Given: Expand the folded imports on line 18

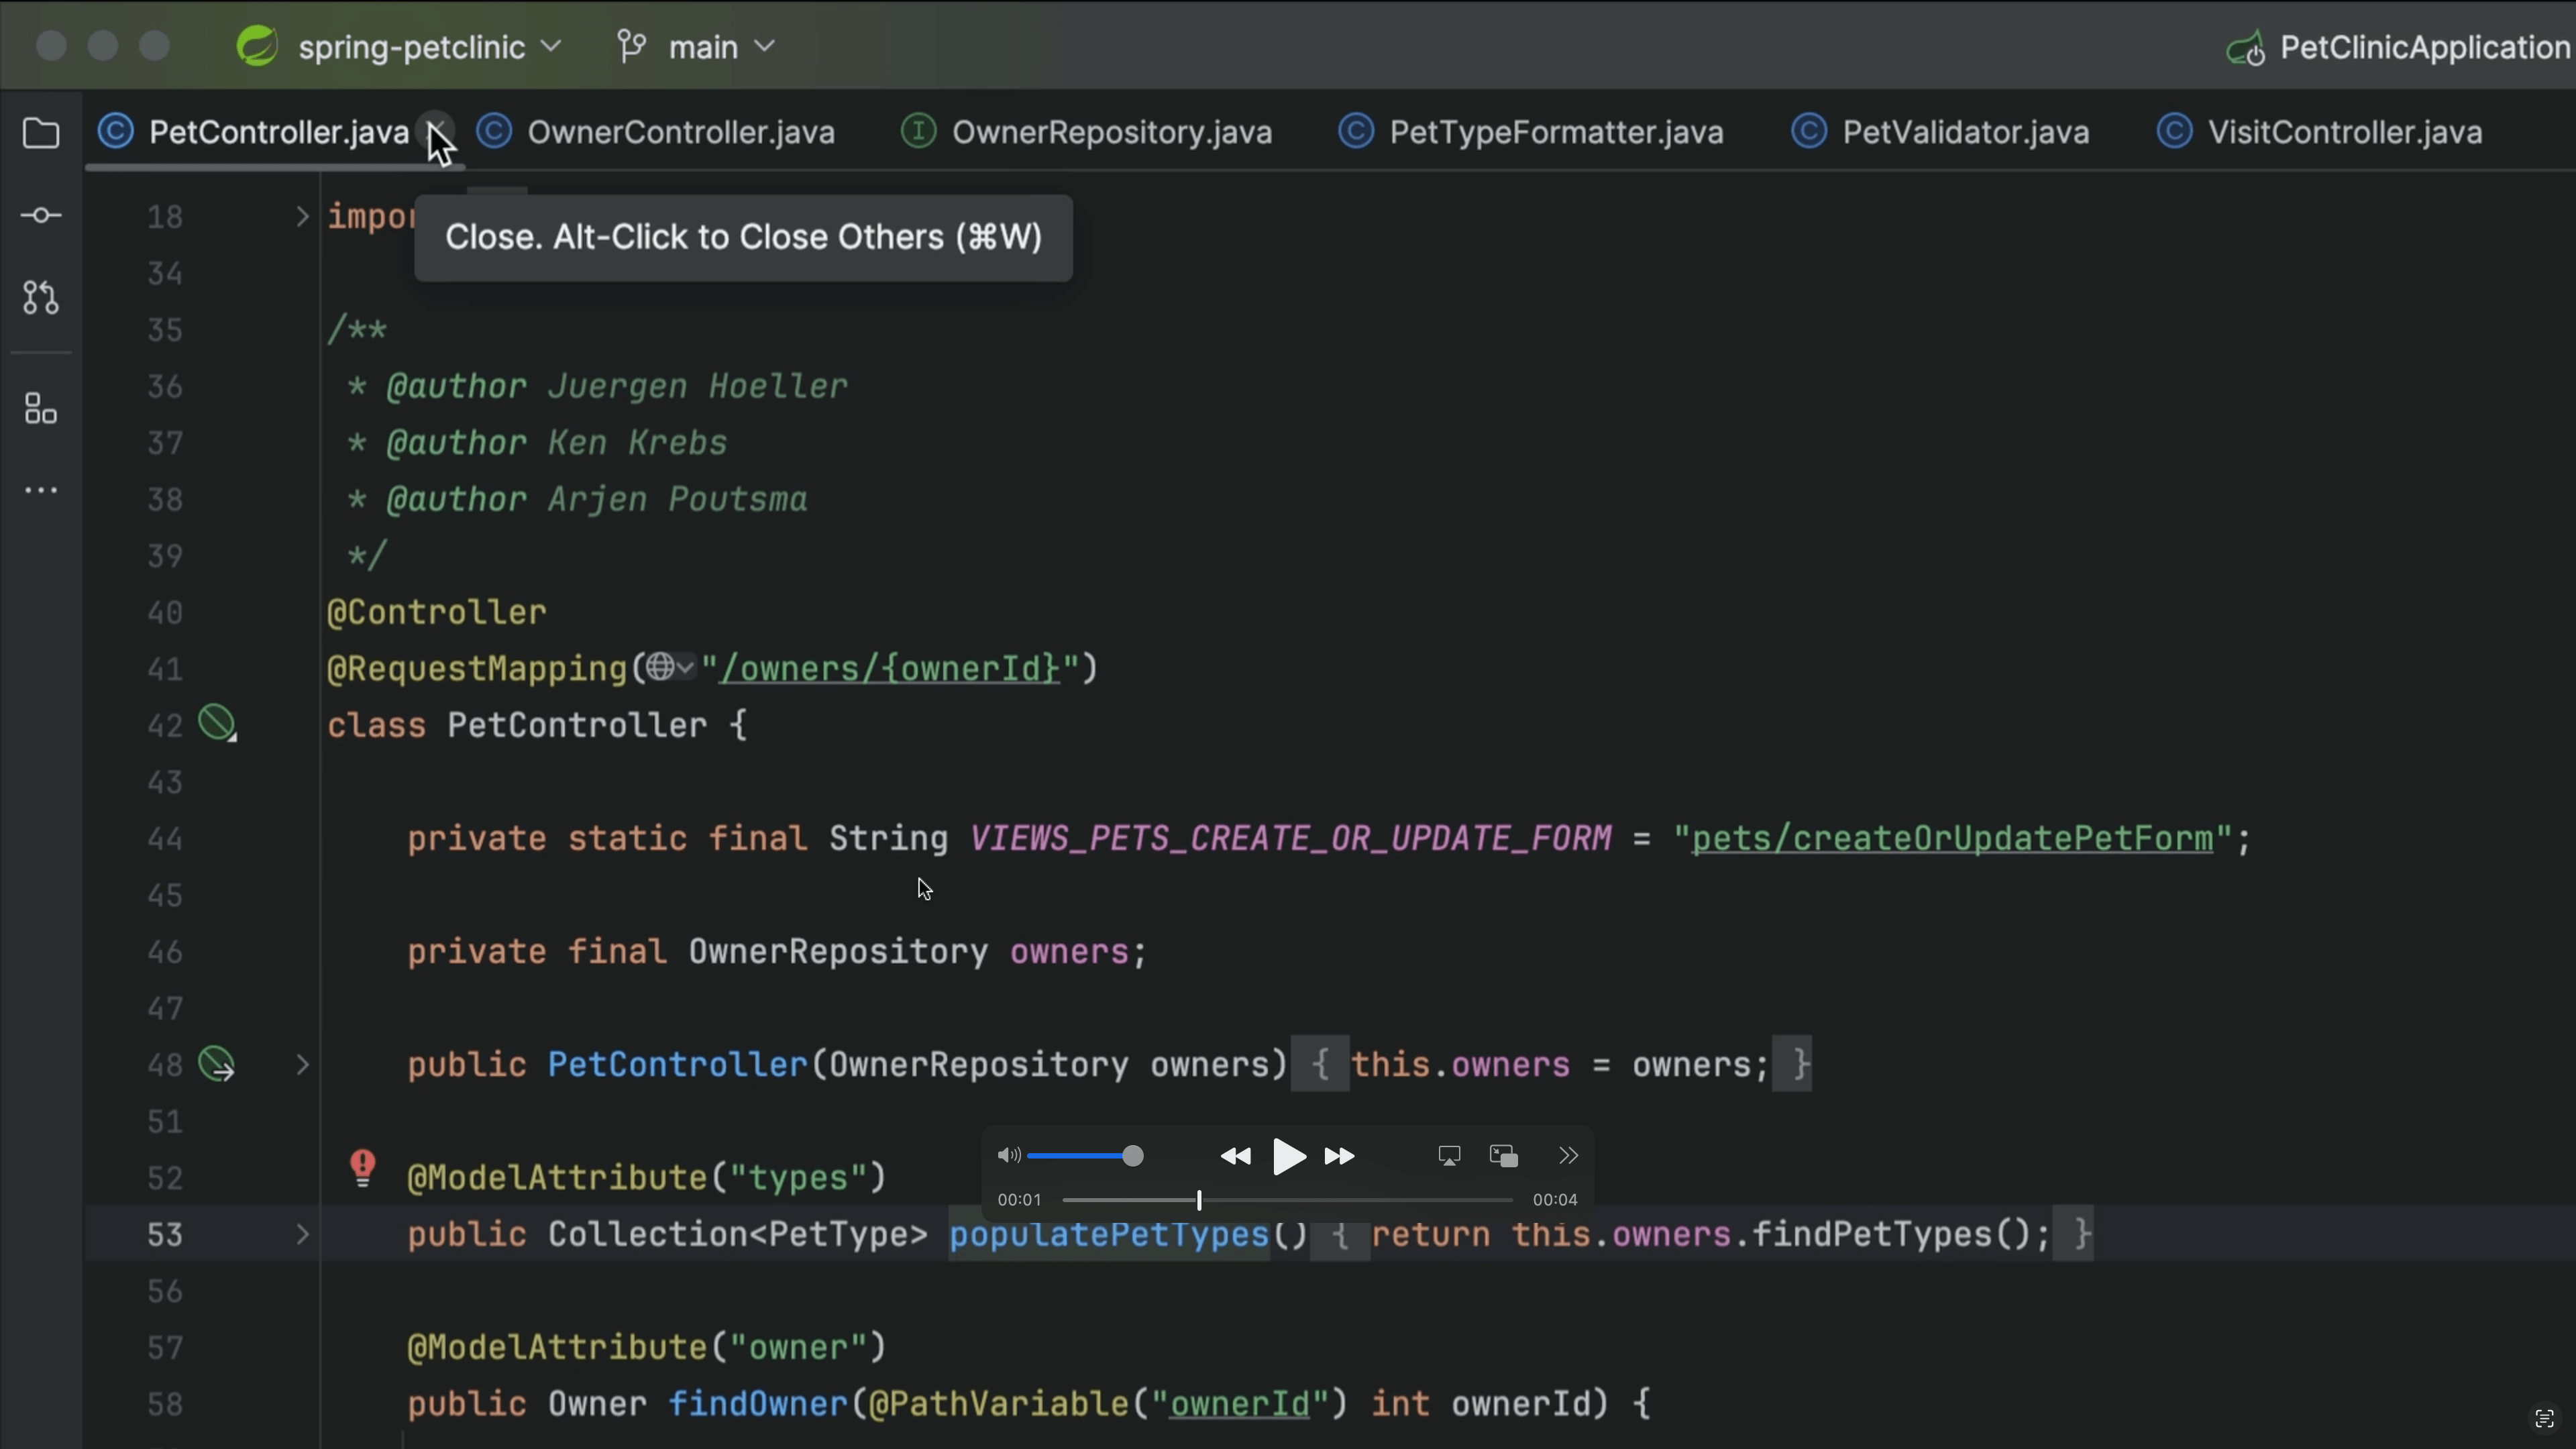Looking at the screenshot, I should coord(301,215).
